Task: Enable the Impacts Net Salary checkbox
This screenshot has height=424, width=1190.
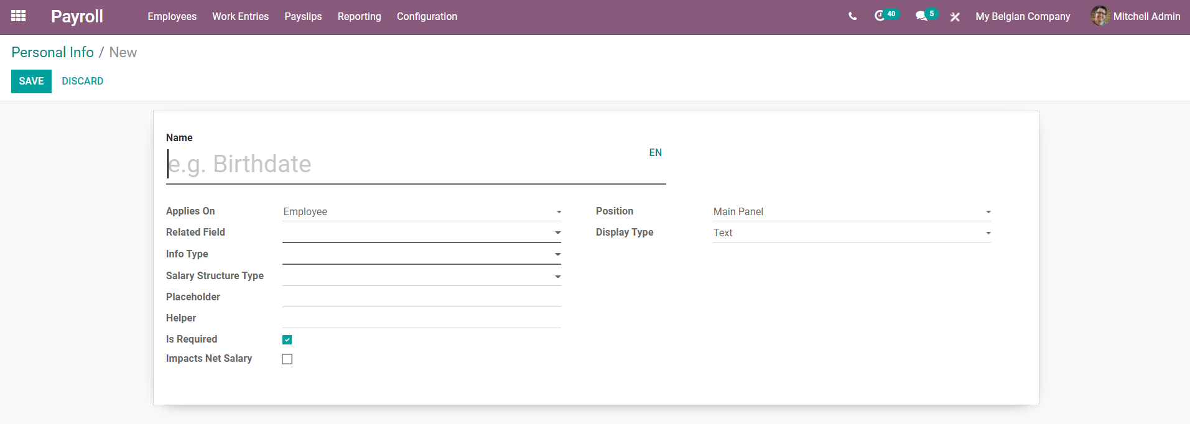Action: [x=287, y=359]
